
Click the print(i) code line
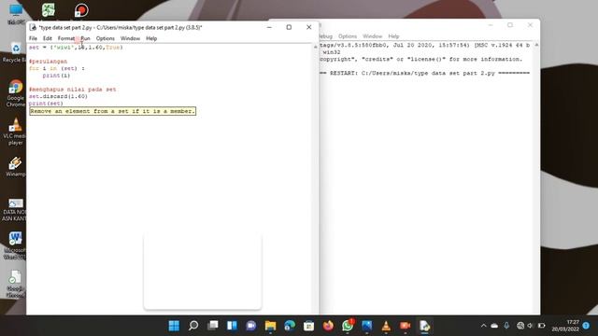point(56,76)
